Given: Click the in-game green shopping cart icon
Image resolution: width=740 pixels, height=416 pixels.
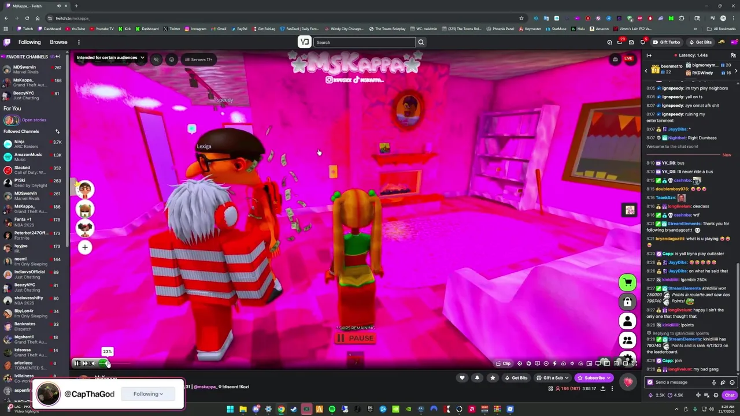Looking at the screenshot, I should tap(627, 282).
